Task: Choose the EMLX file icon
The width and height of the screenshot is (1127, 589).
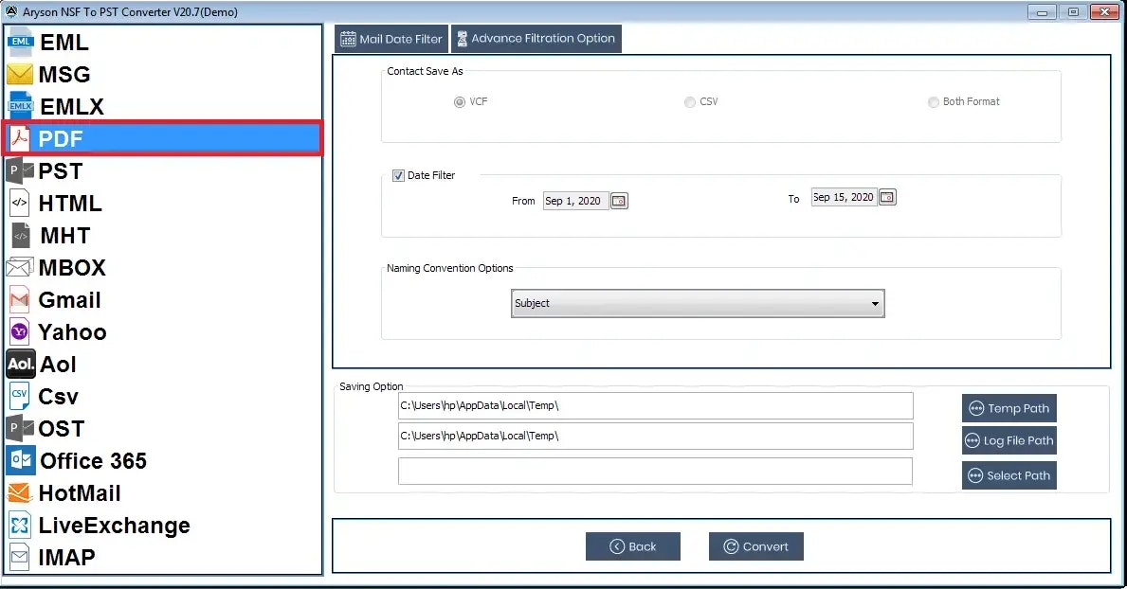Action: 20,106
